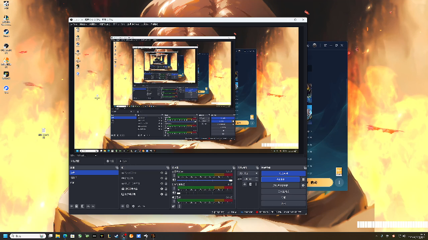Toggle visibility eye of the camera-icon source
This screenshot has width=428, height=240.
162,189
